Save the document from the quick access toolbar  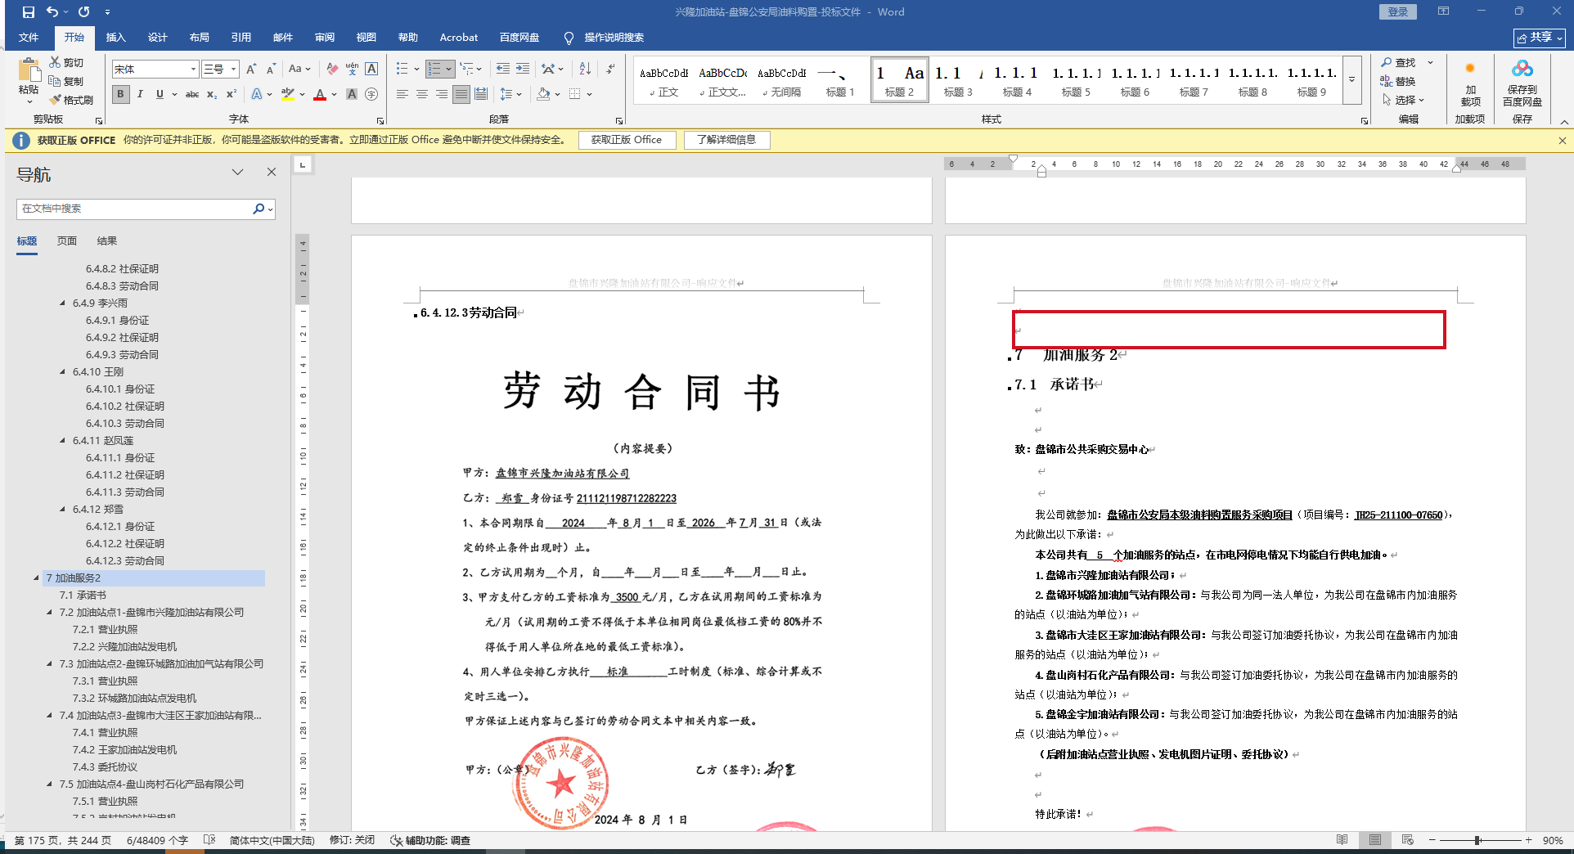[x=29, y=12]
